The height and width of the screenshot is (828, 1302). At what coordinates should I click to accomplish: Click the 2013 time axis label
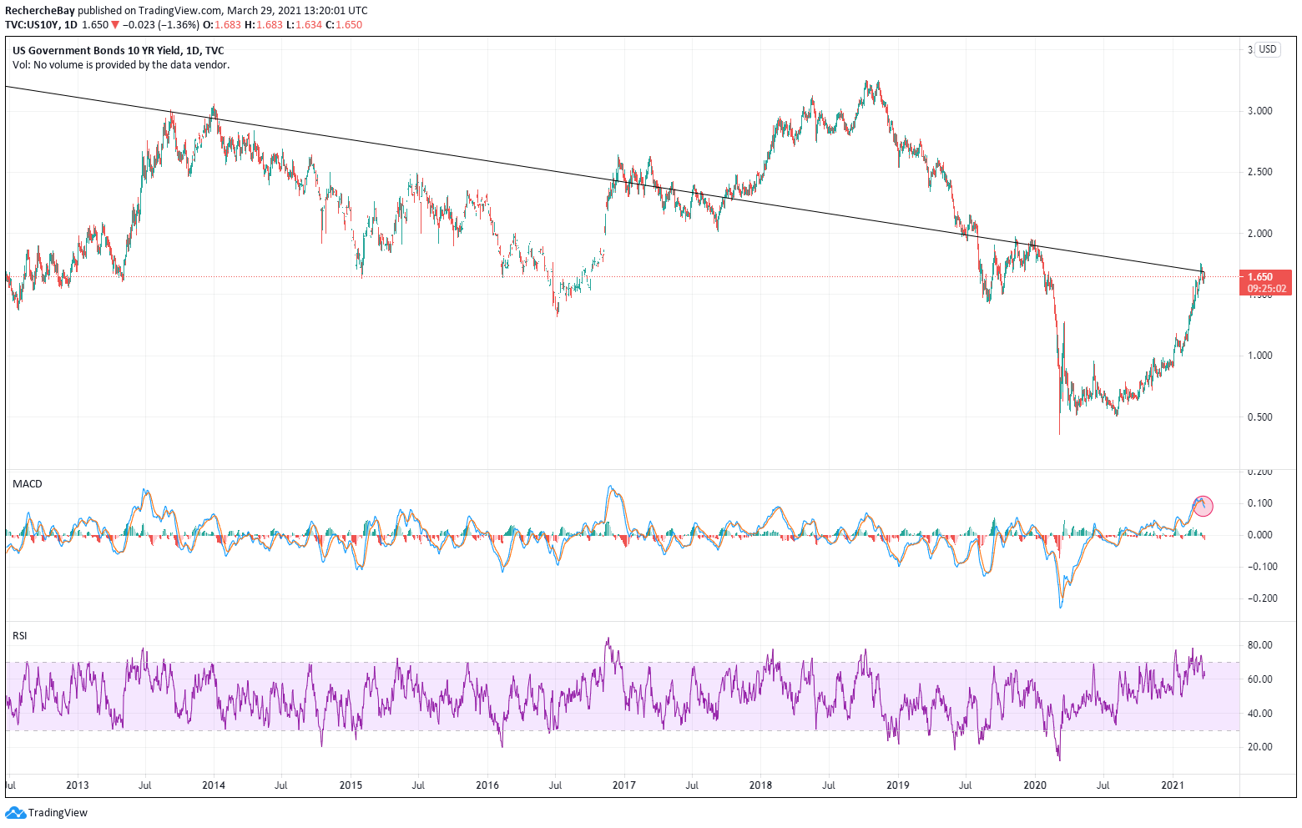pyautogui.click(x=77, y=785)
